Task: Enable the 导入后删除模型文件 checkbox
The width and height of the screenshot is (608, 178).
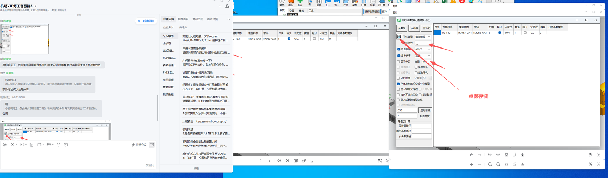Action: [x=399, y=100]
